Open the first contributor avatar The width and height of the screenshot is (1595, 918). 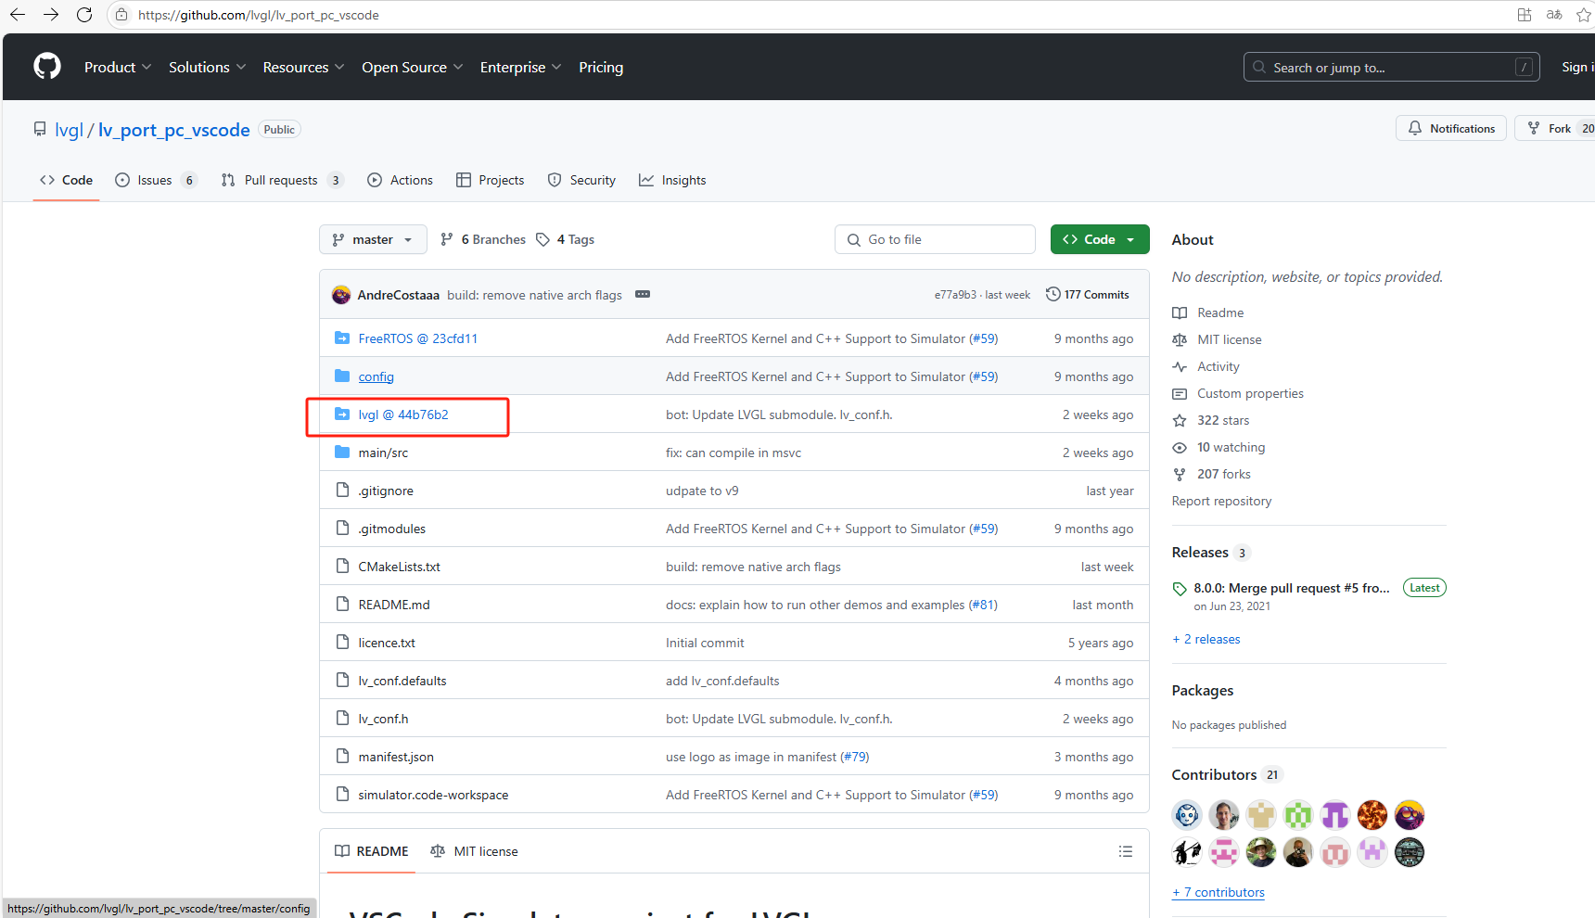tap(1187, 815)
